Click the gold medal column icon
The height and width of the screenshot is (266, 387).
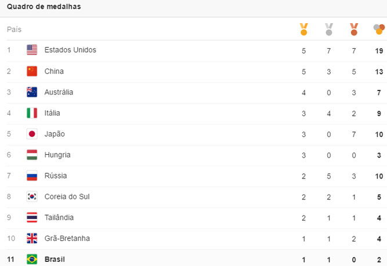303,28
